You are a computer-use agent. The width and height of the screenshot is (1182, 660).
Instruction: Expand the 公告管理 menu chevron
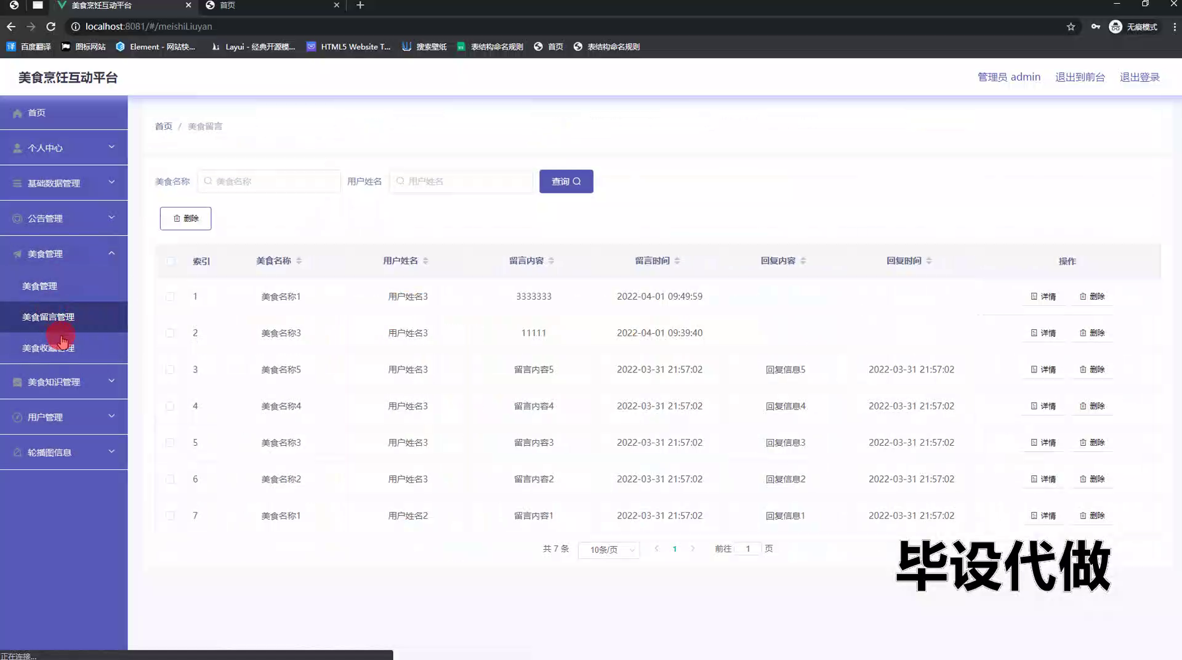coord(111,217)
